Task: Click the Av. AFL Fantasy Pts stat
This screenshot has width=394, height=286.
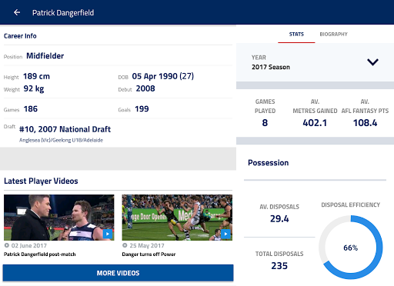Action: (x=365, y=112)
